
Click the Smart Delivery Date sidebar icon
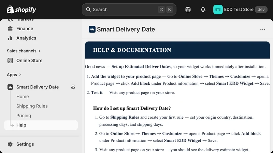coord(10,87)
